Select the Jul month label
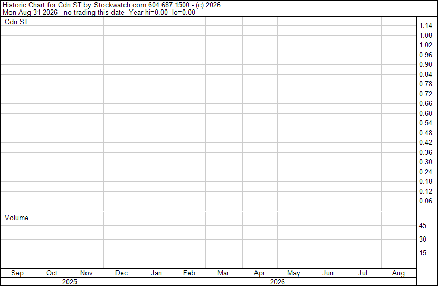Screen dimensions: 438x286 [x=363, y=273]
